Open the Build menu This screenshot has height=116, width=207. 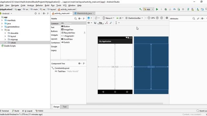point(47,5)
